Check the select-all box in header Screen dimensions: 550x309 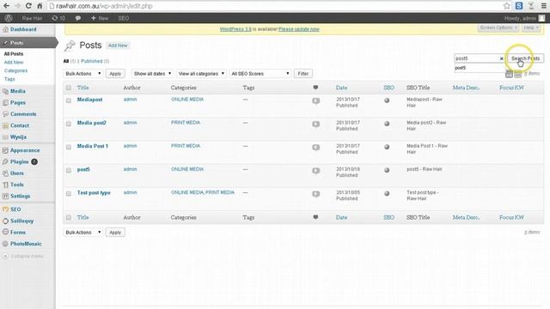pos(69,88)
